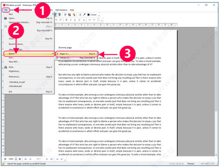Toggle italic formatting
The height and width of the screenshot is (168, 221).
(71, 20)
